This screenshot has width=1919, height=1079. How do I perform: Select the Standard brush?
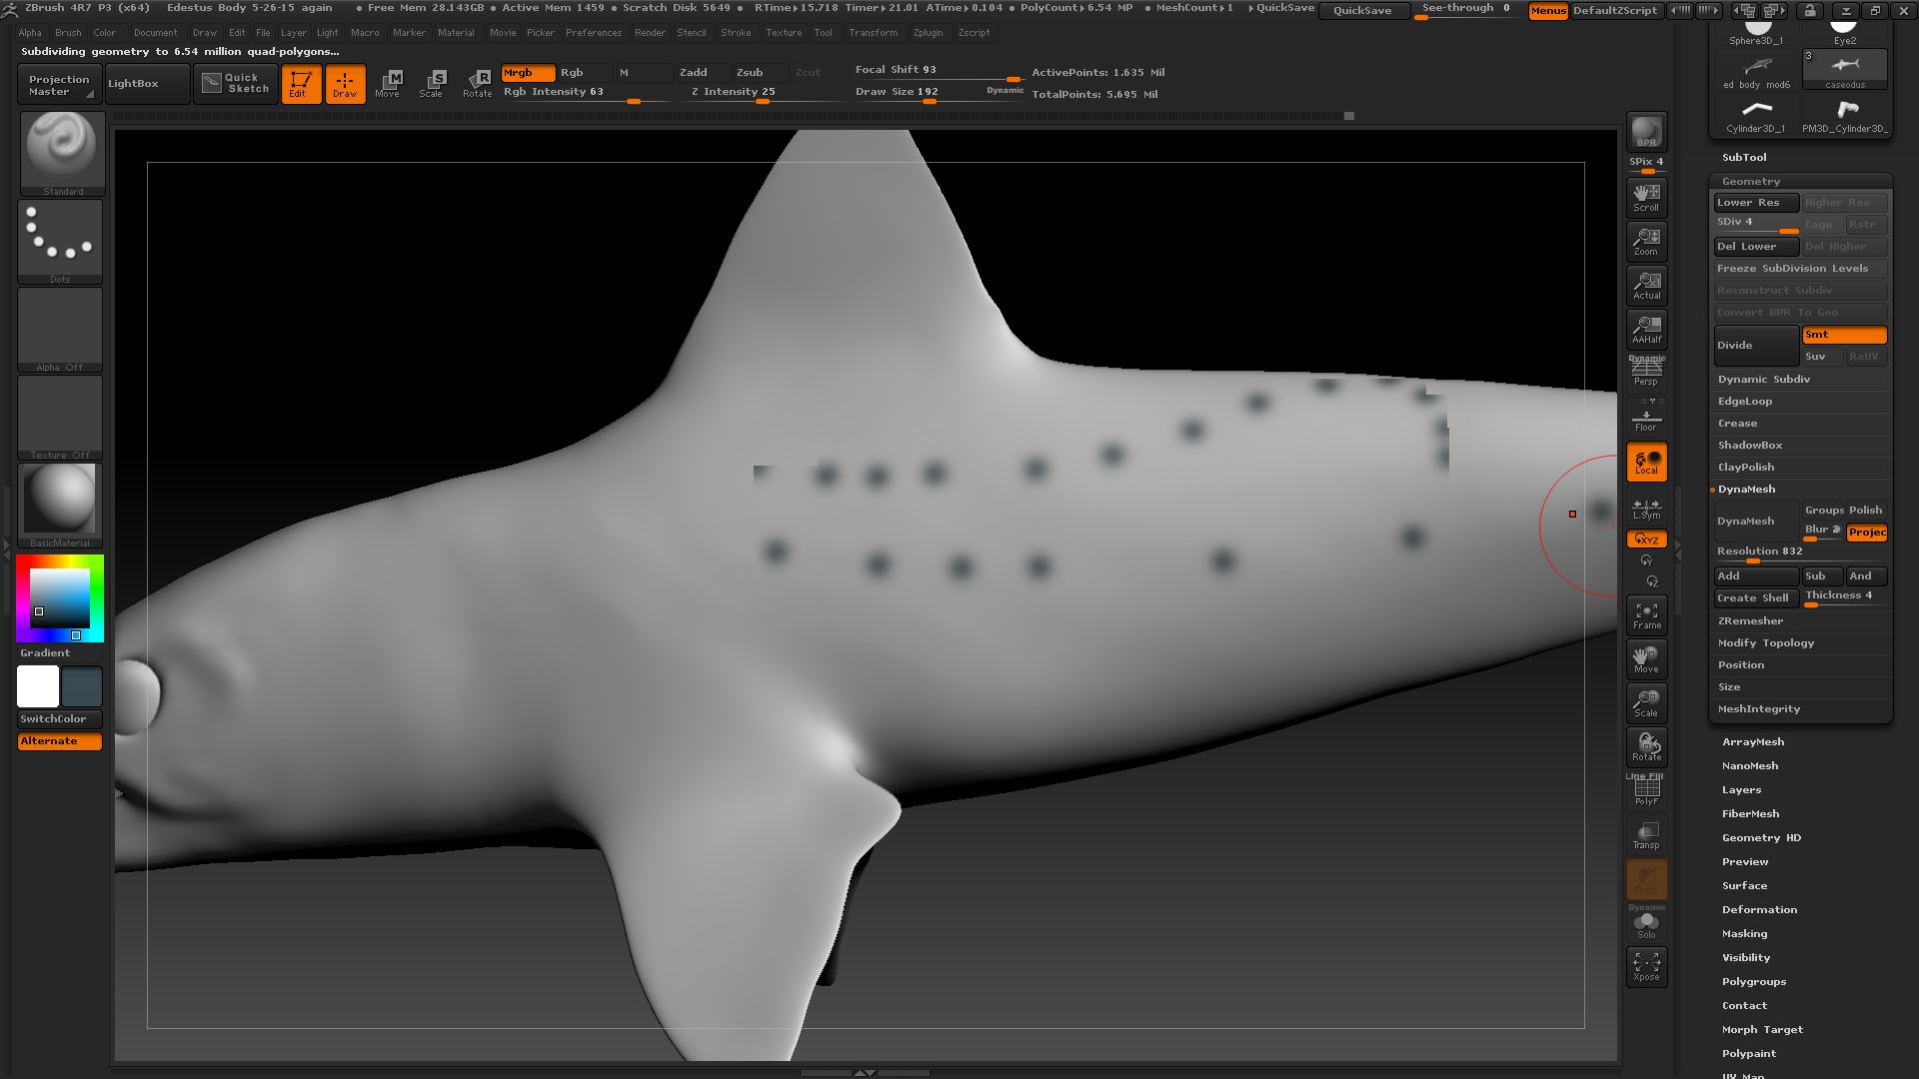(60, 150)
